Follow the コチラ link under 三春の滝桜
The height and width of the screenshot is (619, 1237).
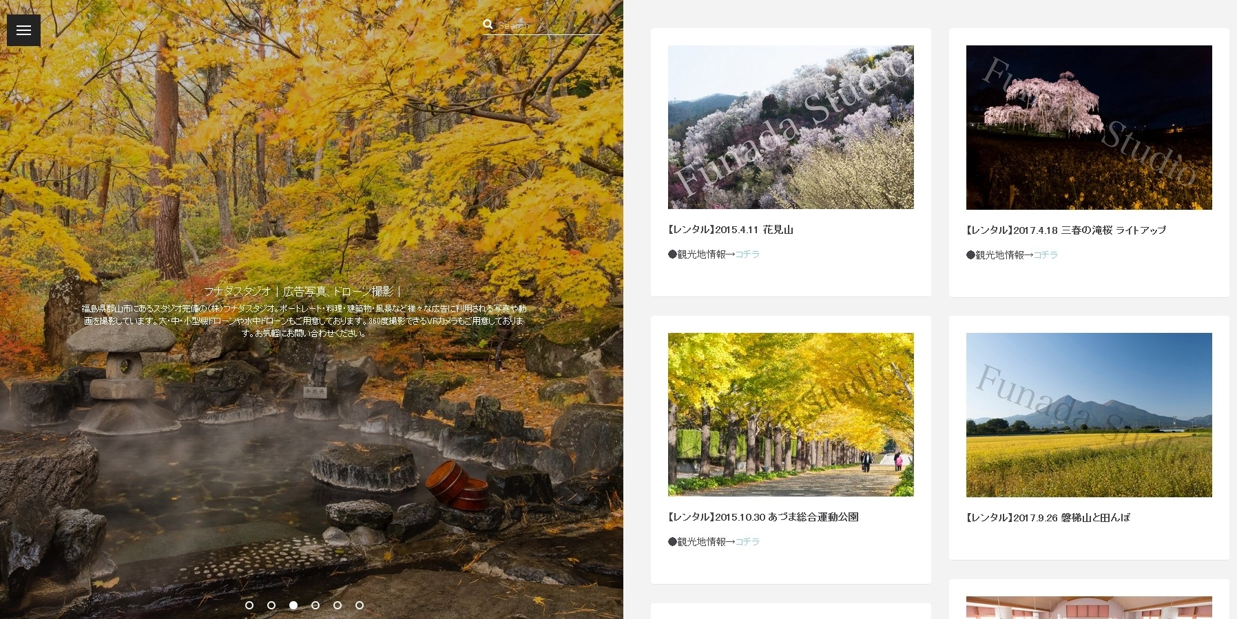pos(1046,255)
